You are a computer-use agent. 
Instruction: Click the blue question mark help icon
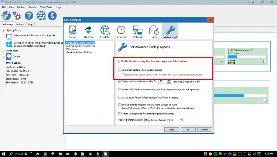tap(29, 16)
